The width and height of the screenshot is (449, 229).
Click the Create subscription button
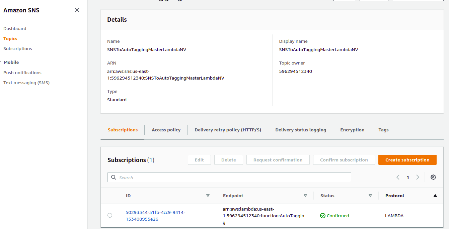click(x=407, y=160)
